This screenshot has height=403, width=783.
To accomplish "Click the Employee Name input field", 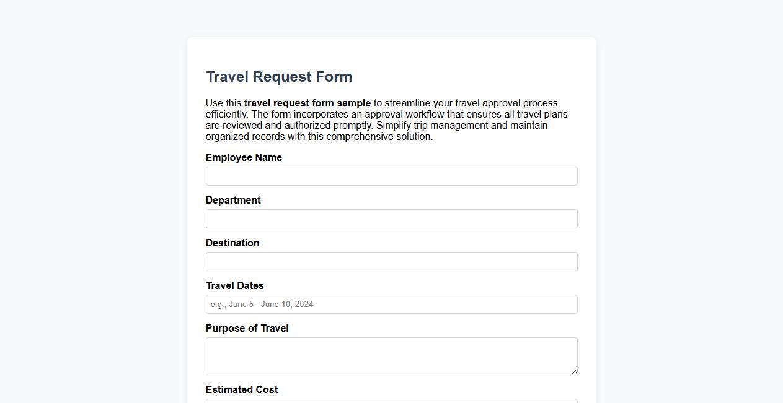I will [x=391, y=176].
